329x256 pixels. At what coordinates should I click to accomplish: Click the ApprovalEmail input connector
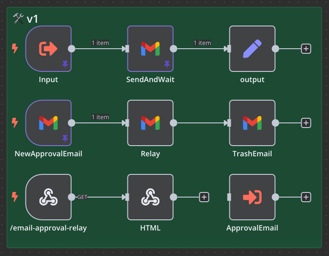coord(229,197)
